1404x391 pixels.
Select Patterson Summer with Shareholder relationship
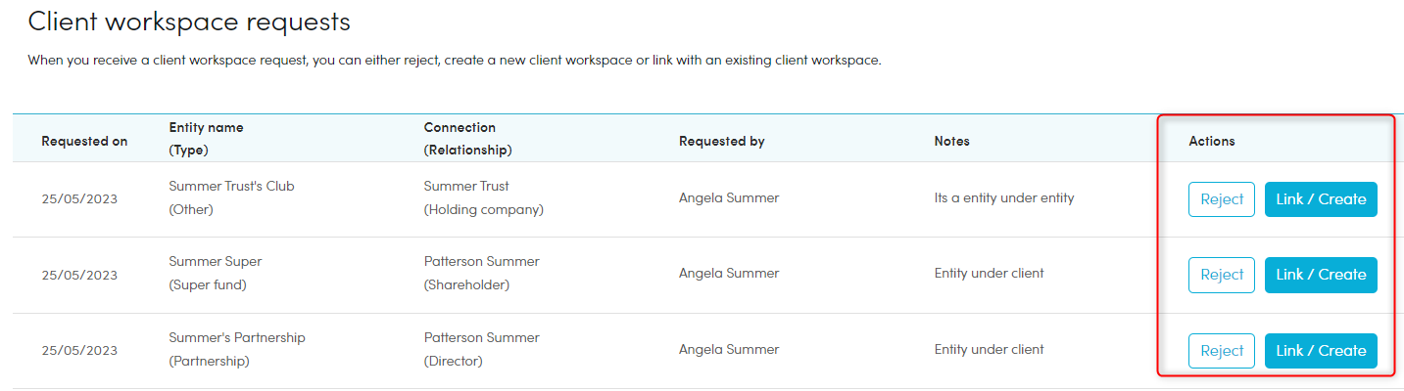click(x=481, y=261)
